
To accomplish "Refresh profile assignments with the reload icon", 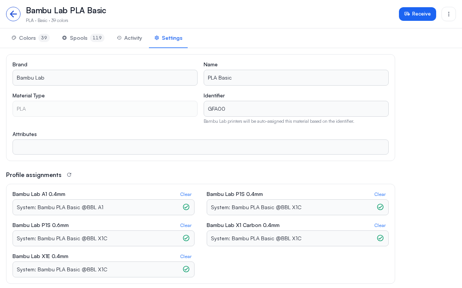I will 69,175.
